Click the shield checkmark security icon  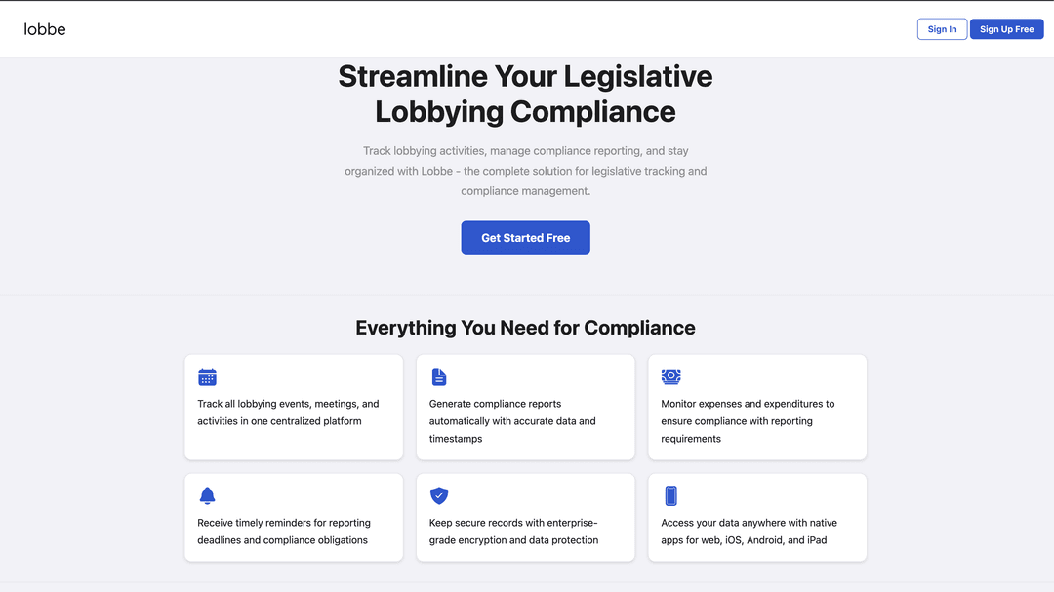[439, 496]
